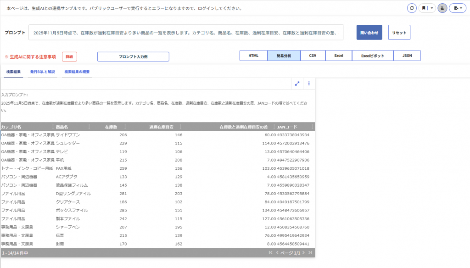Switch to the 発行SQLと解説 tab
470x268 pixels.
point(42,72)
